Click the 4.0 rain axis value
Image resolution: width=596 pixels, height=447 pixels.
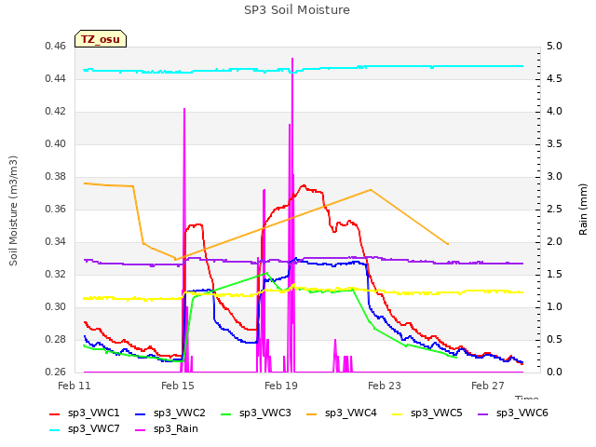click(x=555, y=112)
